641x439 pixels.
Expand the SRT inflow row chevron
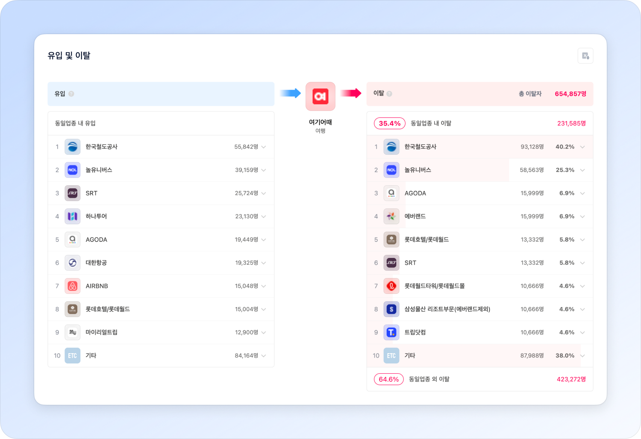tap(264, 193)
